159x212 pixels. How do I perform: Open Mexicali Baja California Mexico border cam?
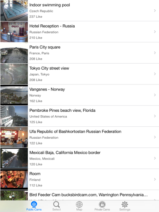pos(79,158)
